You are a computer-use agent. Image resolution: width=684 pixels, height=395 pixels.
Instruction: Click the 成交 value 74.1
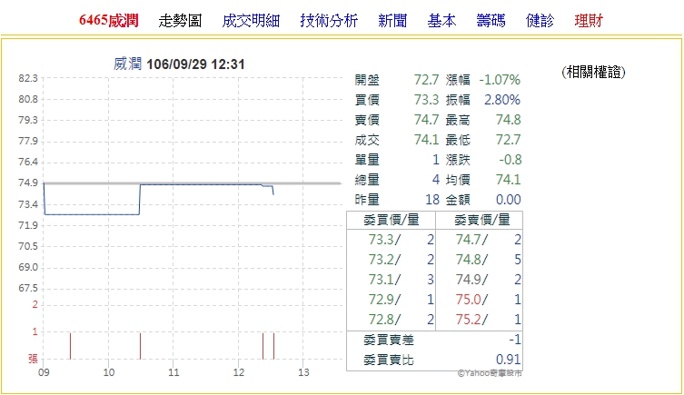[x=426, y=140]
